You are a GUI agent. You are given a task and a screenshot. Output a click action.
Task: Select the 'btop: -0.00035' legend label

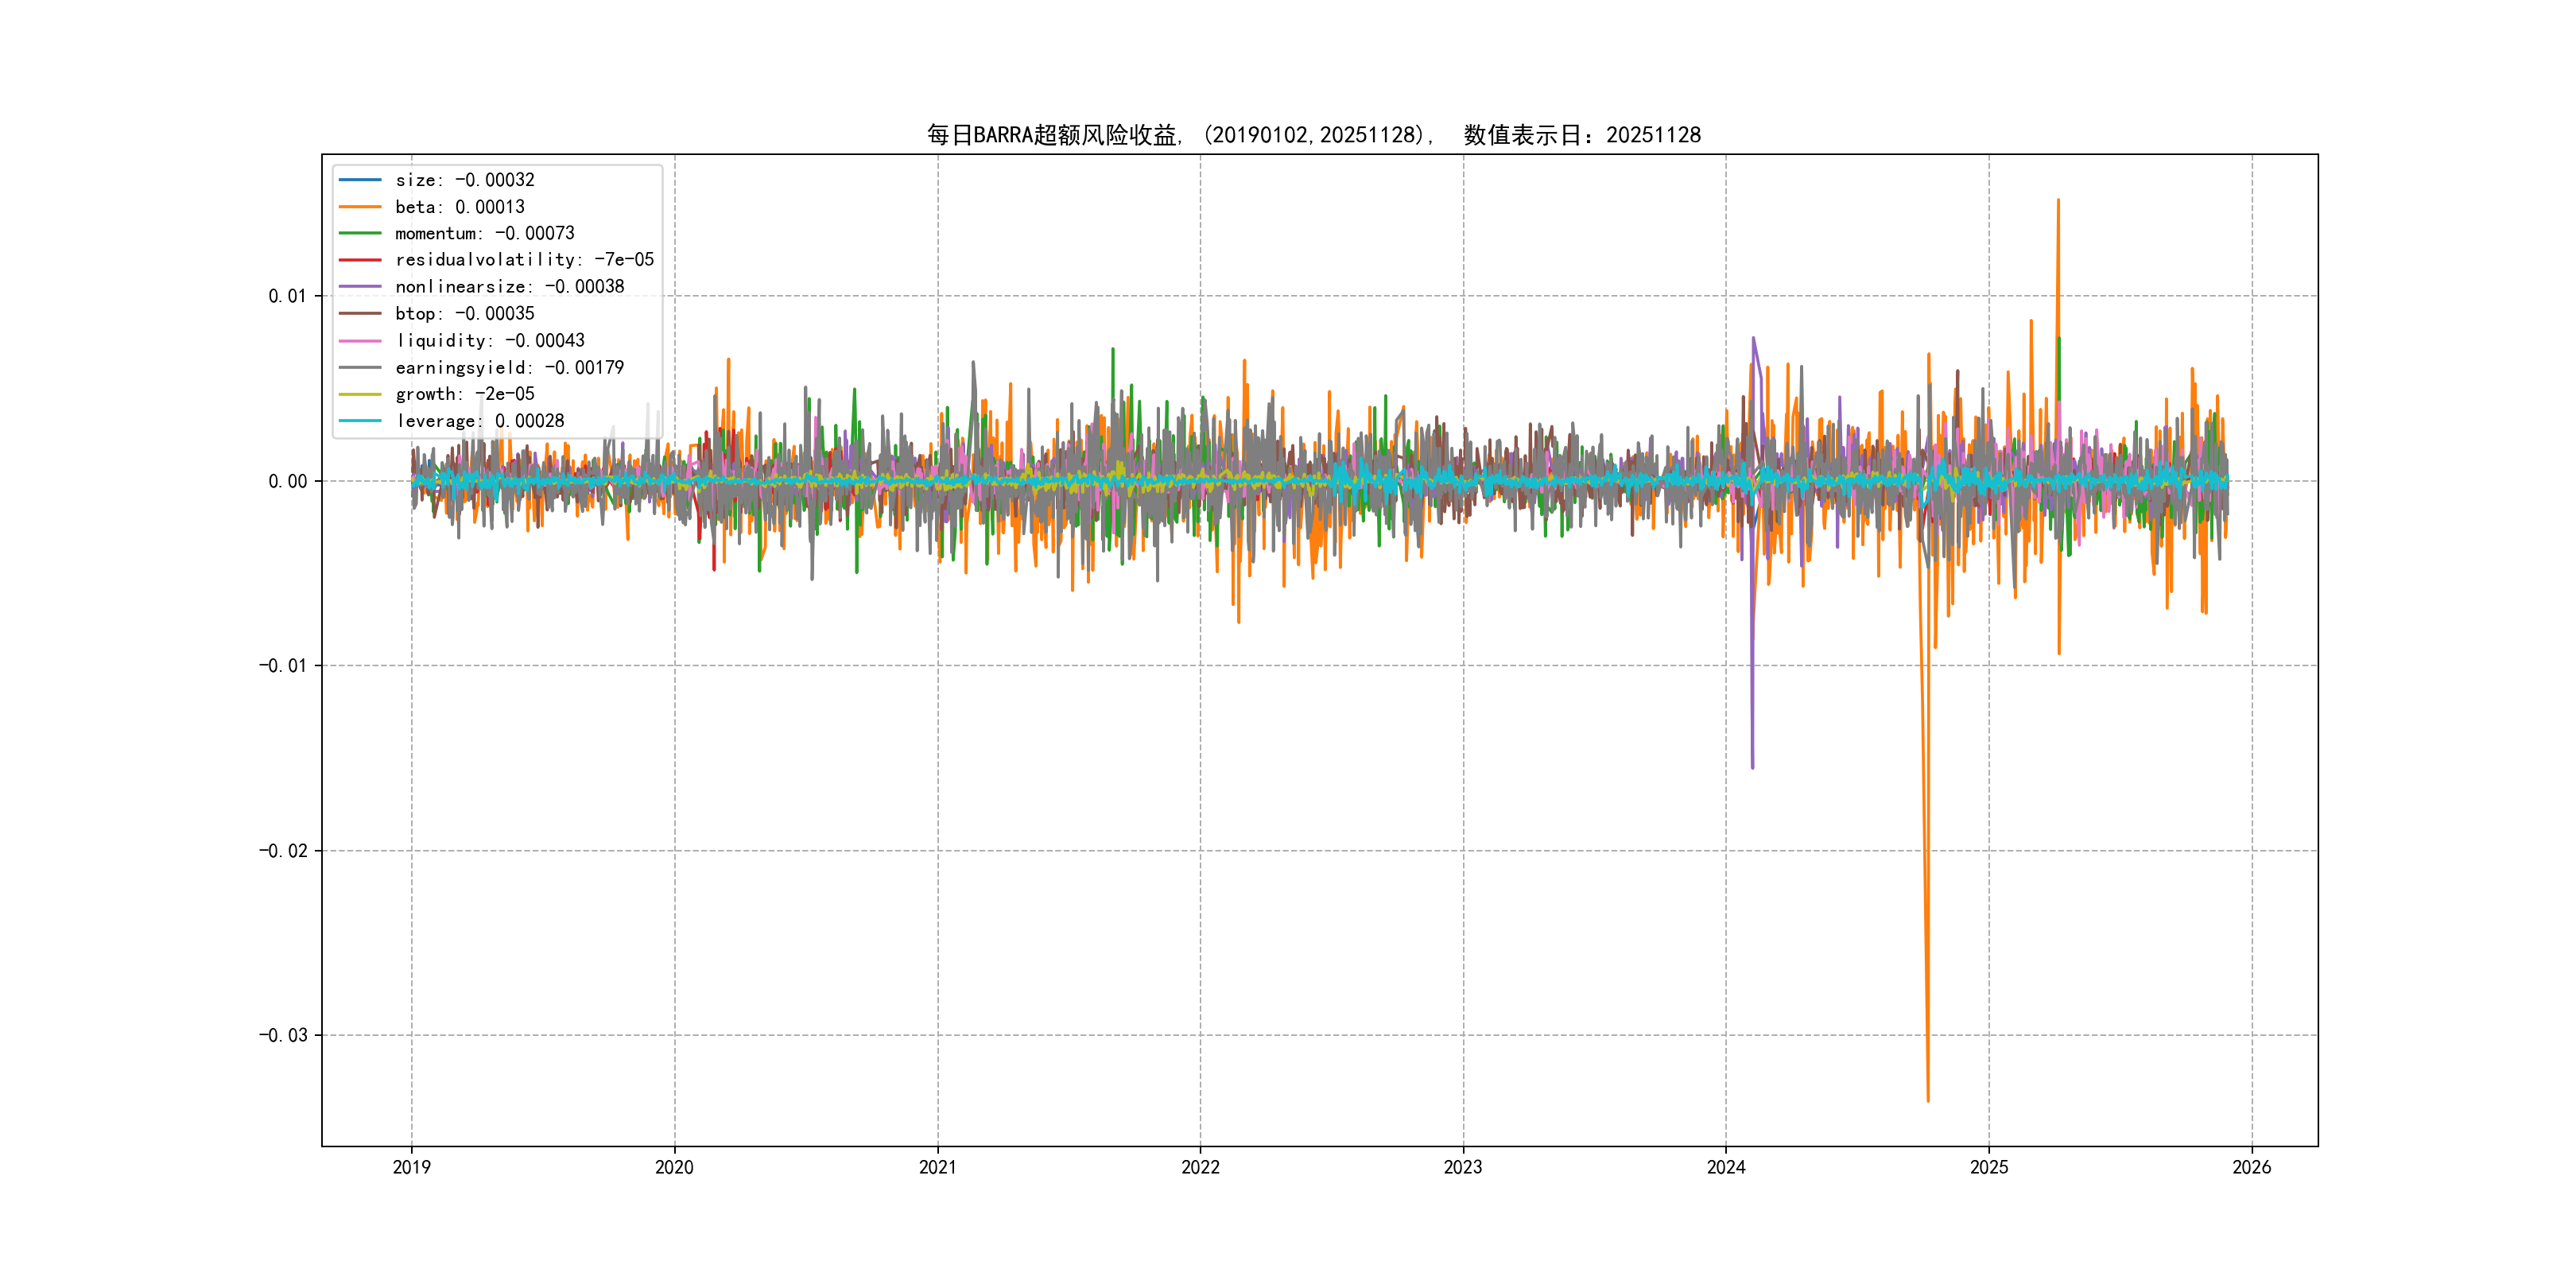pyautogui.click(x=464, y=314)
